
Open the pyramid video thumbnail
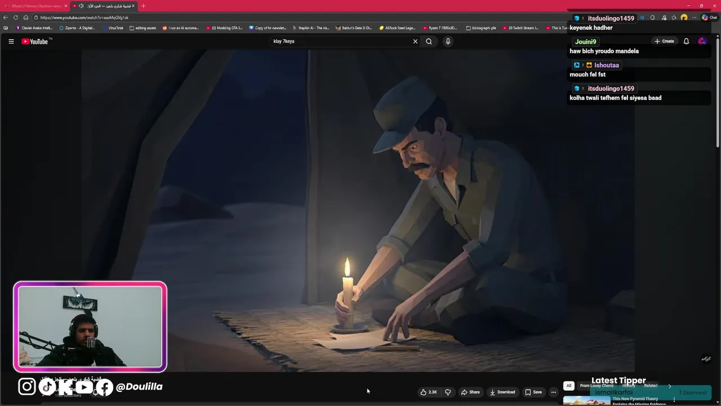coord(586,401)
